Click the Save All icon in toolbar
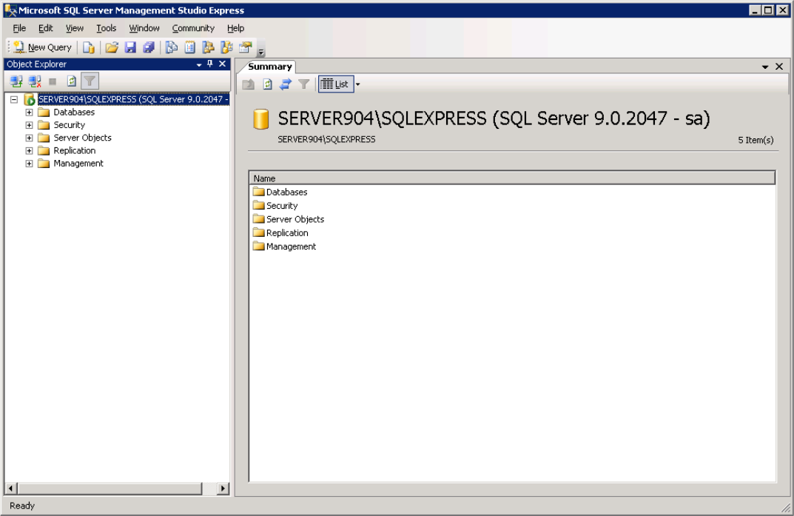This screenshot has height=516, width=794. [149, 47]
